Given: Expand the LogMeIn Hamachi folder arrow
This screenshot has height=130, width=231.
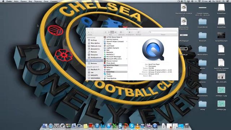Looking at the screenshot, I should [x=127, y=48].
